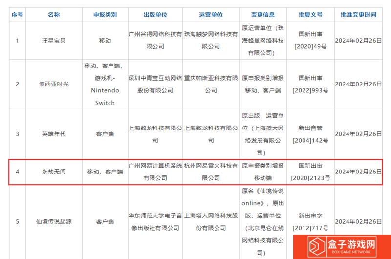Viewport: 391px width, 259px height.
Task: Select the game name 永劫无间
Action: click(x=54, y=172)
